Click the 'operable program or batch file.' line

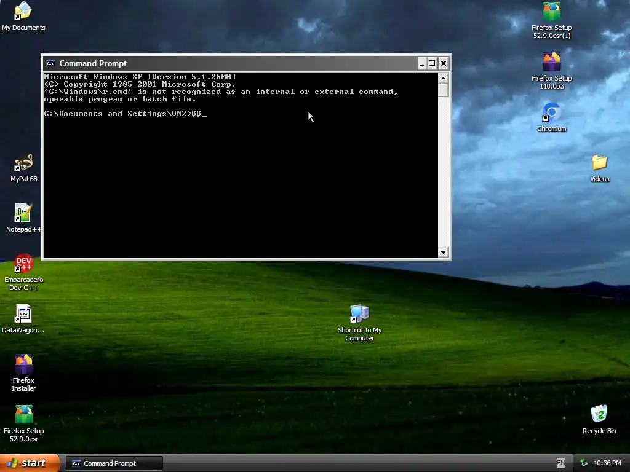[120, 99]
